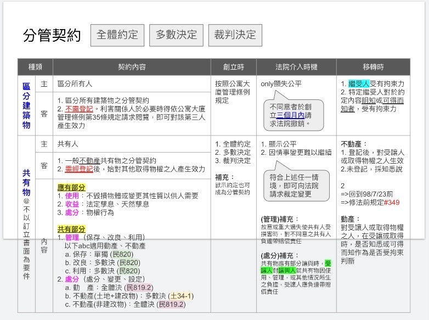The height and width of the screenshot is (320, 429).
Task: Click the 2. 因情事變更難以繼續 item
Action: tap(296, 153)
